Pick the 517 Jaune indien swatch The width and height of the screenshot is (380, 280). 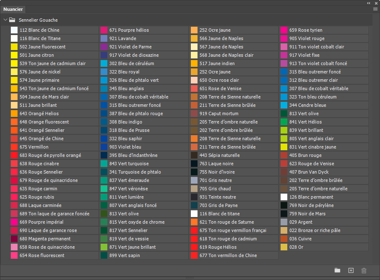pyautogui.click(x=234, y=63)
